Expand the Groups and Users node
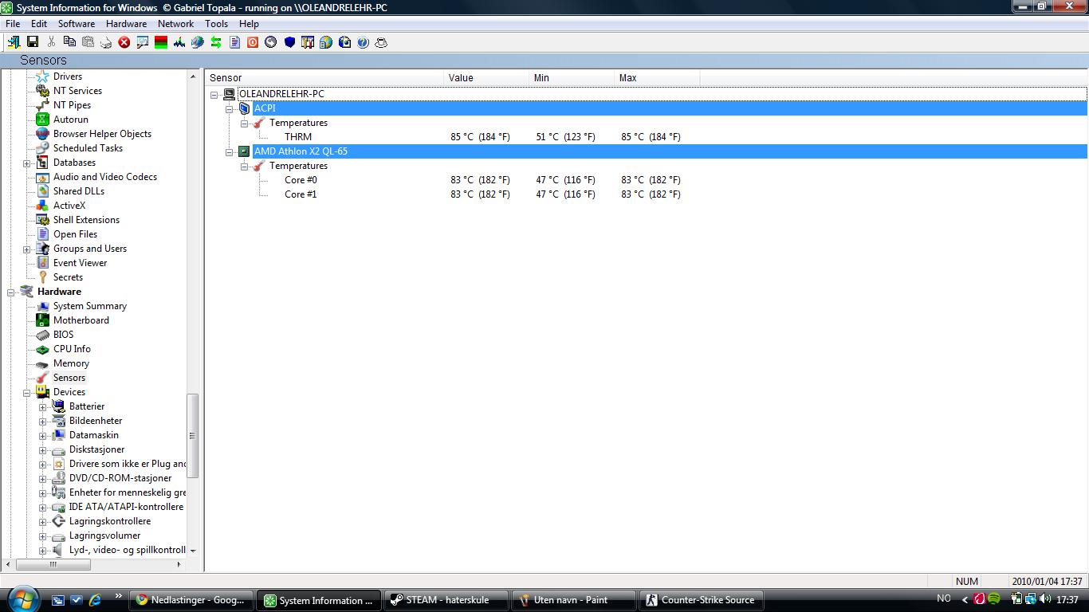 click(x=27, y=249)
